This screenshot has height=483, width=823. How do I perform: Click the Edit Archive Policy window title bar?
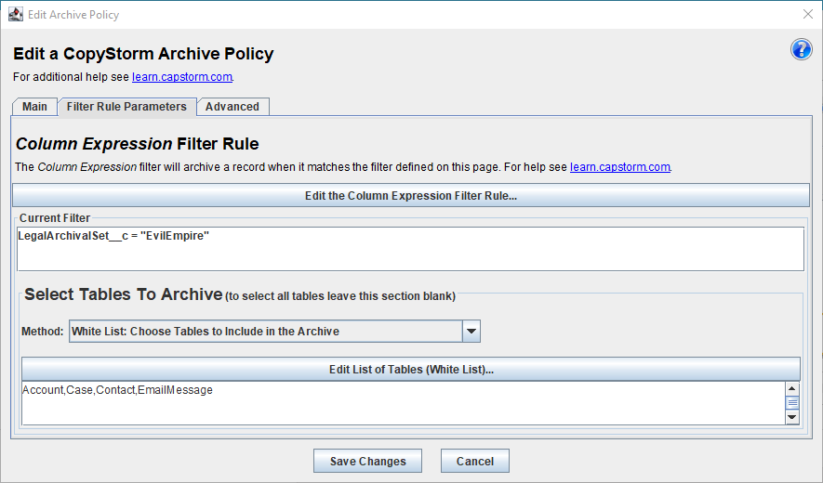pos(411,15)
